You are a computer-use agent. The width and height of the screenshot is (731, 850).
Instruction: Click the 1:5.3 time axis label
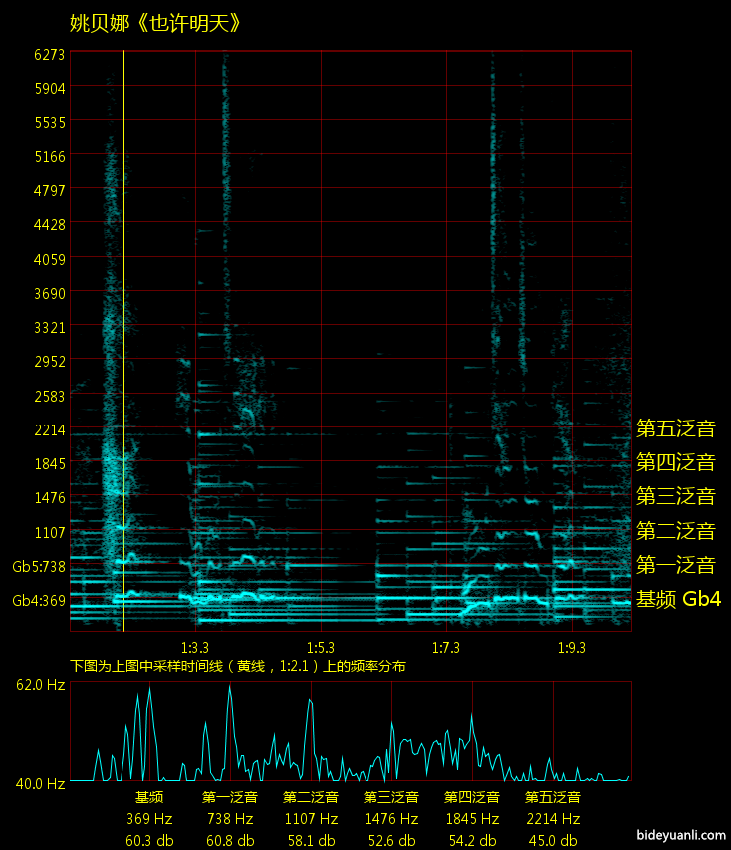321,646
